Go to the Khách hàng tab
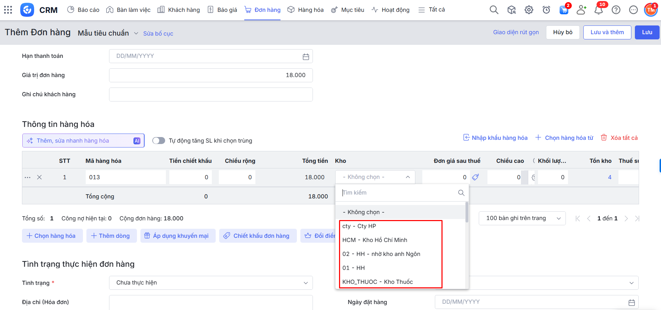 [x=179, y=10]
